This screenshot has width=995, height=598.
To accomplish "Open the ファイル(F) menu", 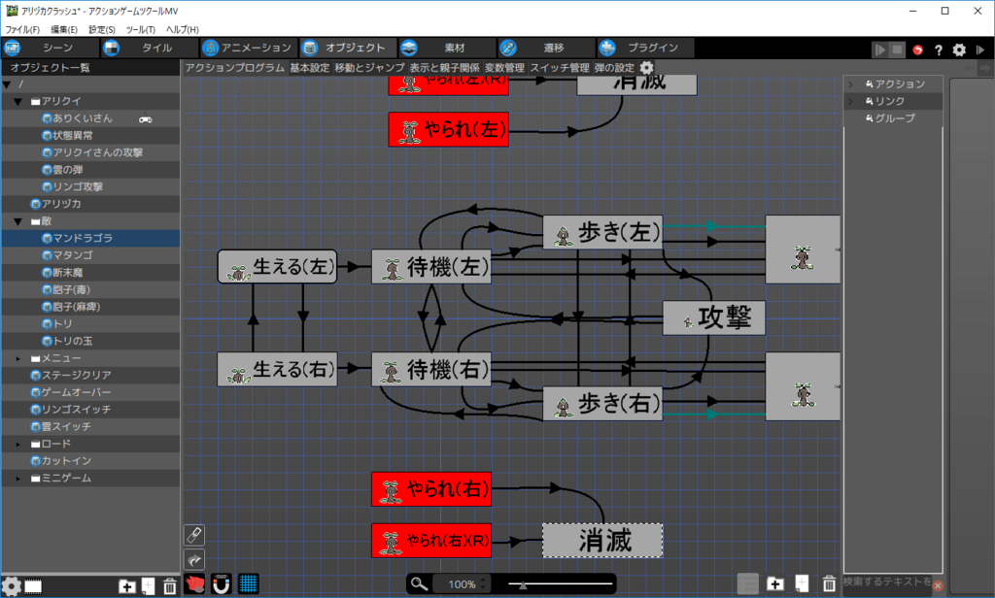I will (x=23, y=29).
